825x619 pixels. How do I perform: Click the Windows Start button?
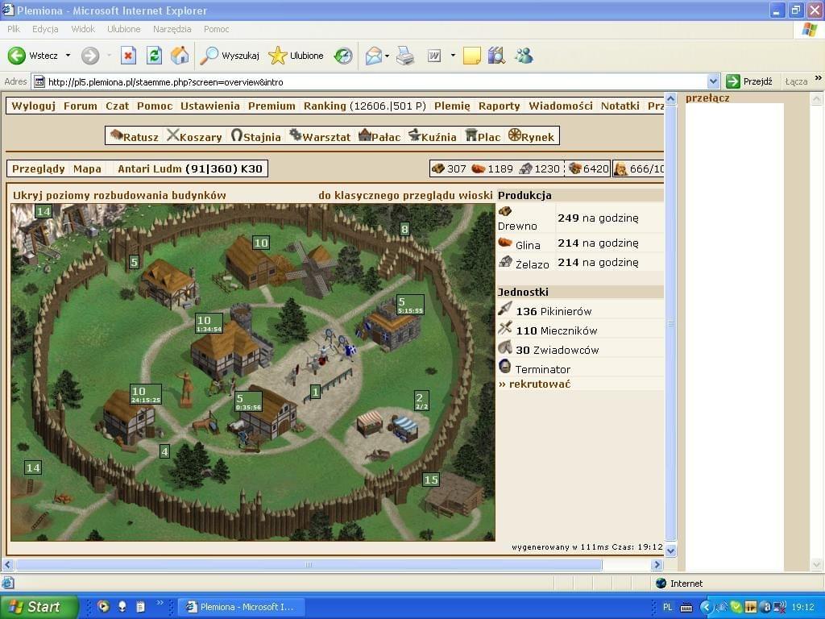pyautogui.click(x=39, y=607)
